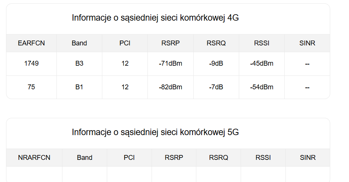The width and height of the screenshot is (349, 182).
Task: Select the B1 band cell
Action: (79, 87)
